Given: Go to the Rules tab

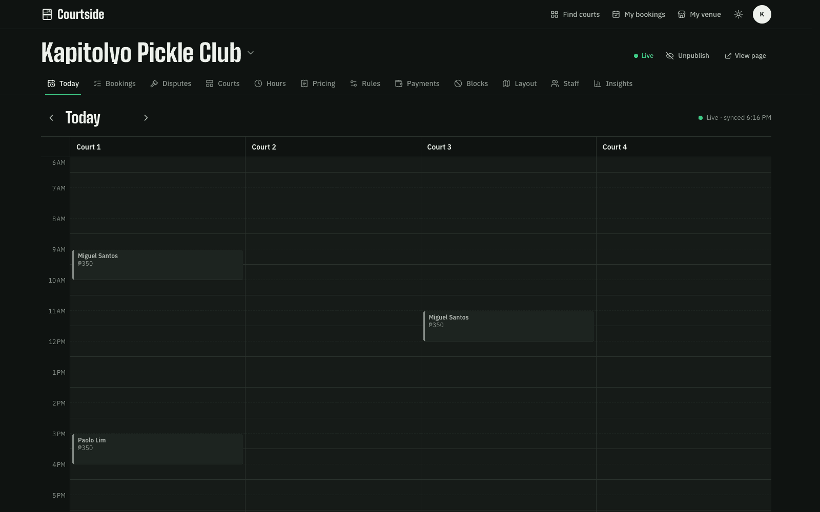Looking at the screenshot, I should (365, 83).
